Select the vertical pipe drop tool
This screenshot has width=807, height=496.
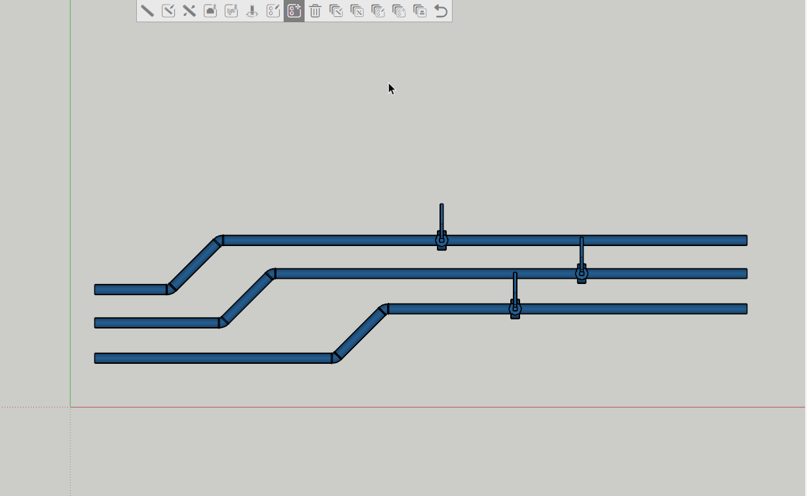click(x=252, y=11)
